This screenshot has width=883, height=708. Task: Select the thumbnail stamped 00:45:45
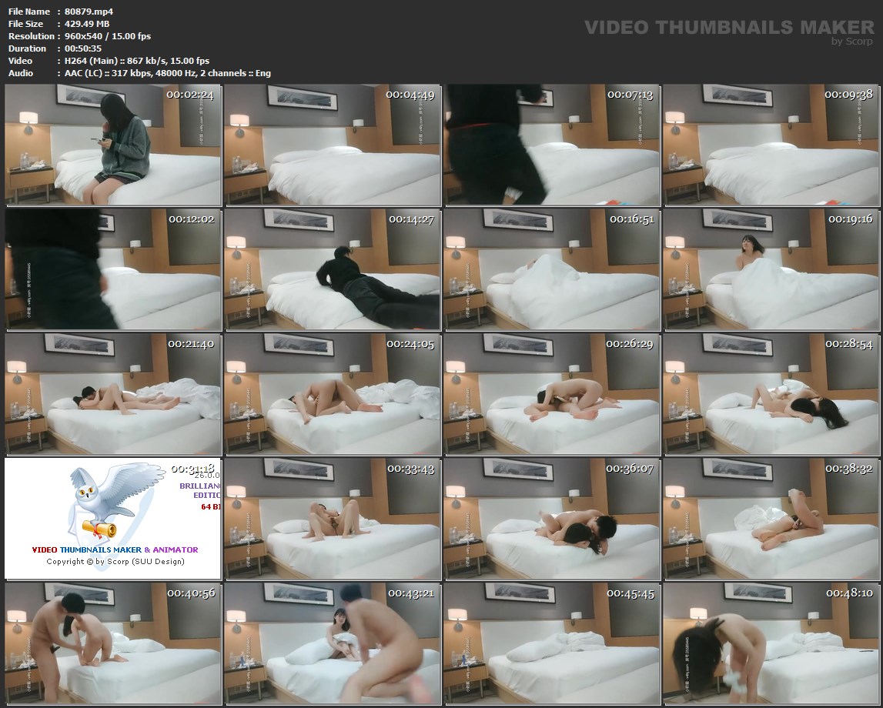click(552, 643)
